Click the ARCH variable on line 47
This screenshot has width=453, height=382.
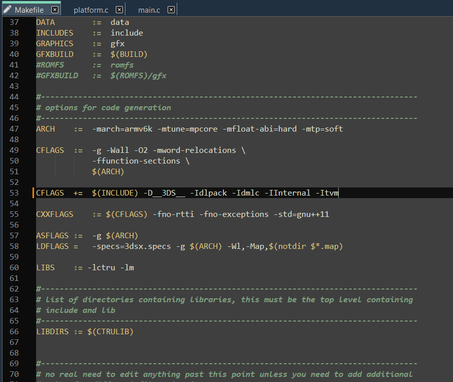[x=45, y=129]
